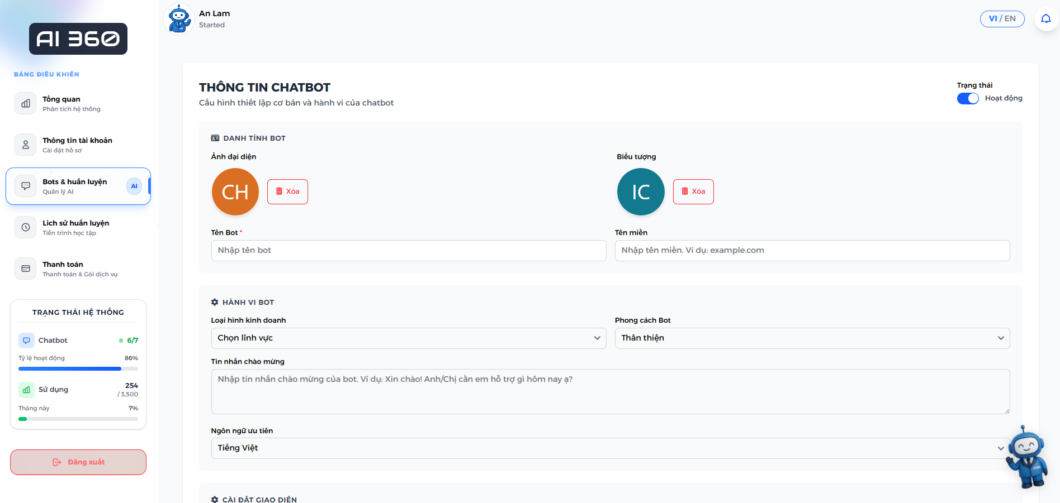Open the floating robot chat assistant
This screenshot has height=503, width=1060.
point(1027,457)
